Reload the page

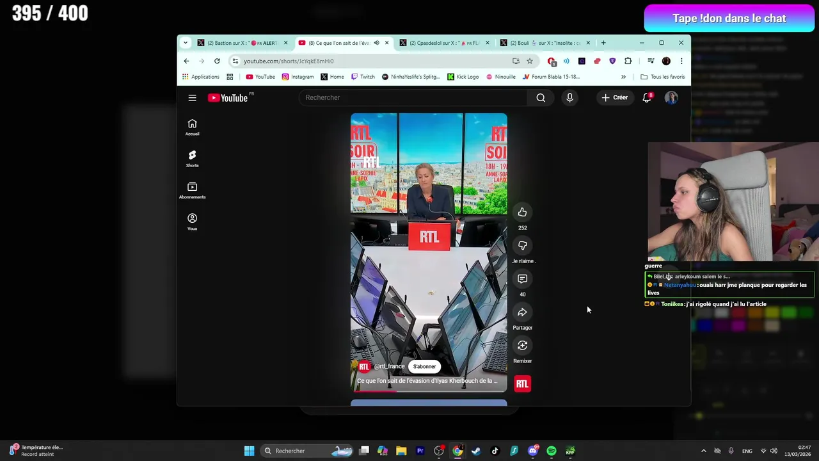click(217, 61)
